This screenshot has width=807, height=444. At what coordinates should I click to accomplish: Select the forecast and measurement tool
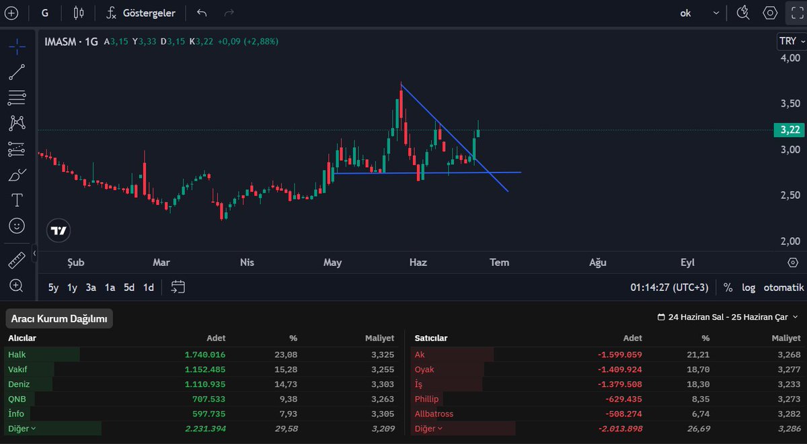tap(17, 148)
